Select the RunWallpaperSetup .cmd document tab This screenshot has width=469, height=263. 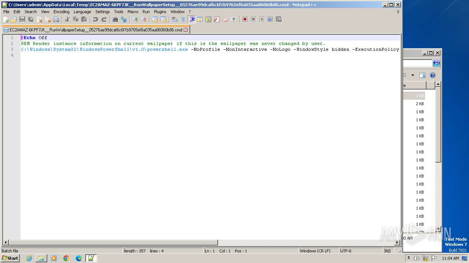point(96,30)
